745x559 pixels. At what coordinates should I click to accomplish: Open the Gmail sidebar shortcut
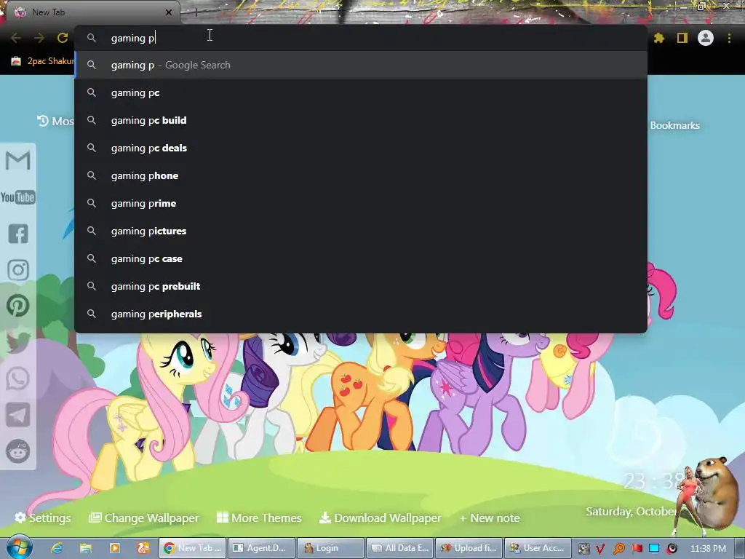[18, 161]
